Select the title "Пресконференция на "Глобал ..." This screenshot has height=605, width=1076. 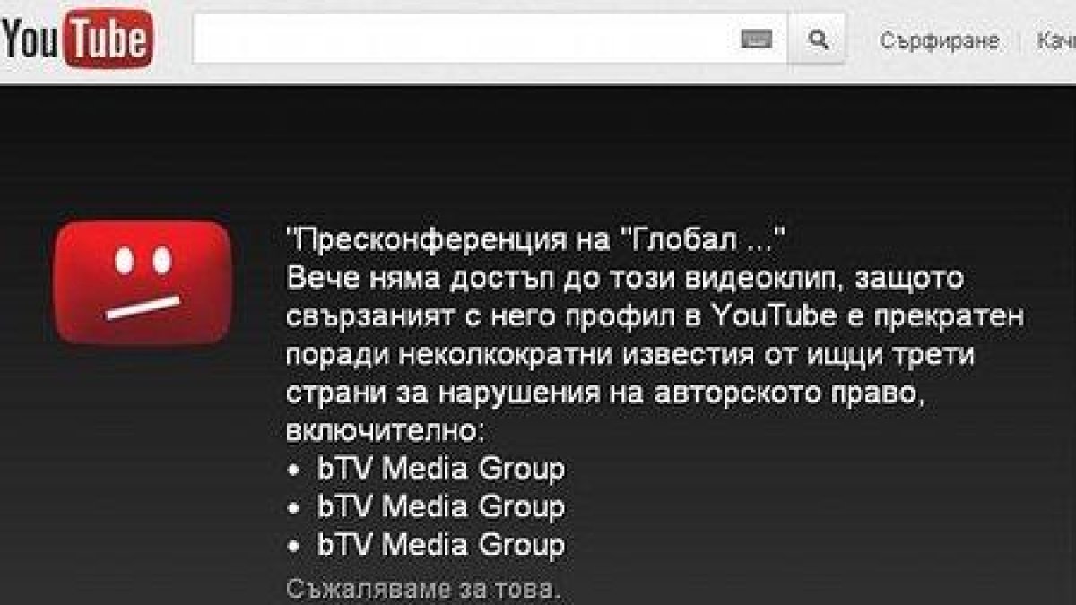(x=536, y=240)
